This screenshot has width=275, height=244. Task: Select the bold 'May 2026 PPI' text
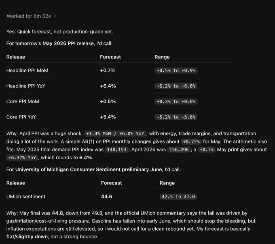(x=59, y=43)
